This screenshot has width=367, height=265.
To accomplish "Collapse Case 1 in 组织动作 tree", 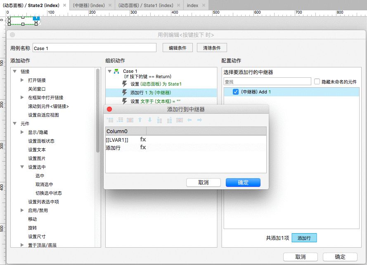I will point(109,71).
